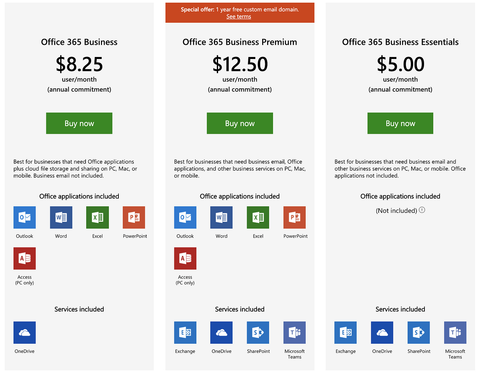This screenshot has height=373, width=479.
Task: Open Exchange icon under Business Premium services
Action: 185,333
